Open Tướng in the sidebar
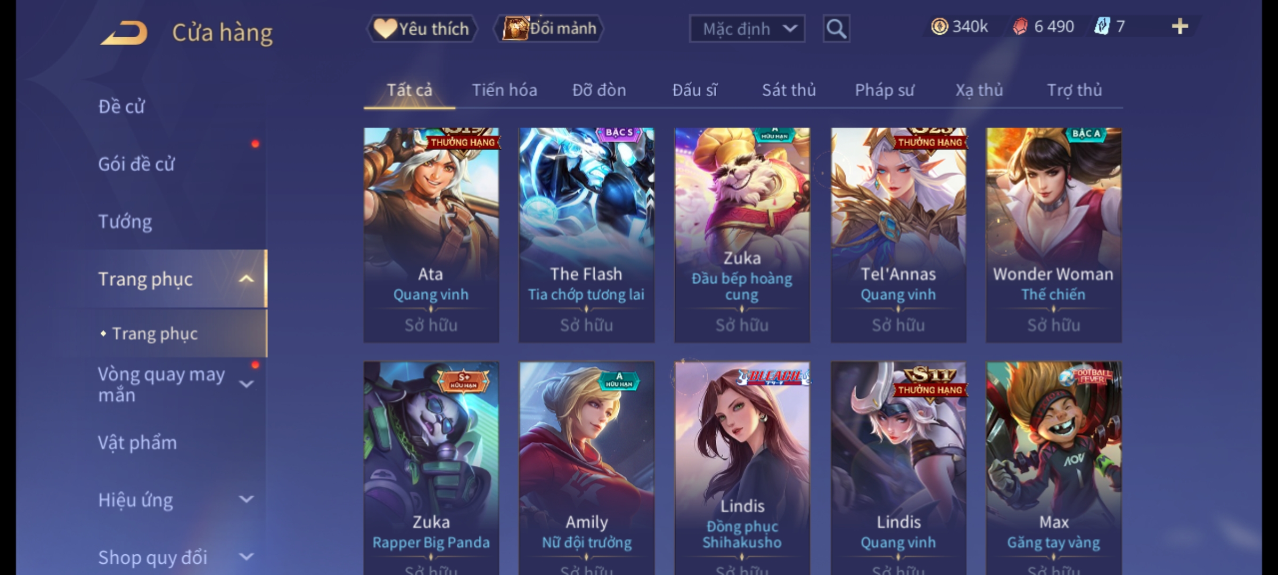This screenshot has height=575, width=1278. [125, 221]
